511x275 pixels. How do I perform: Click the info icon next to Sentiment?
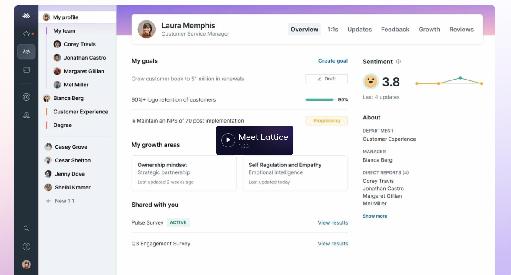point(398,61)
